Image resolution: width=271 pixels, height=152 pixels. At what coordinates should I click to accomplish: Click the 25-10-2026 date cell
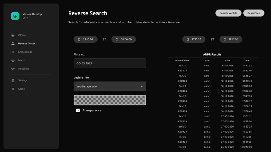point(227,147)
